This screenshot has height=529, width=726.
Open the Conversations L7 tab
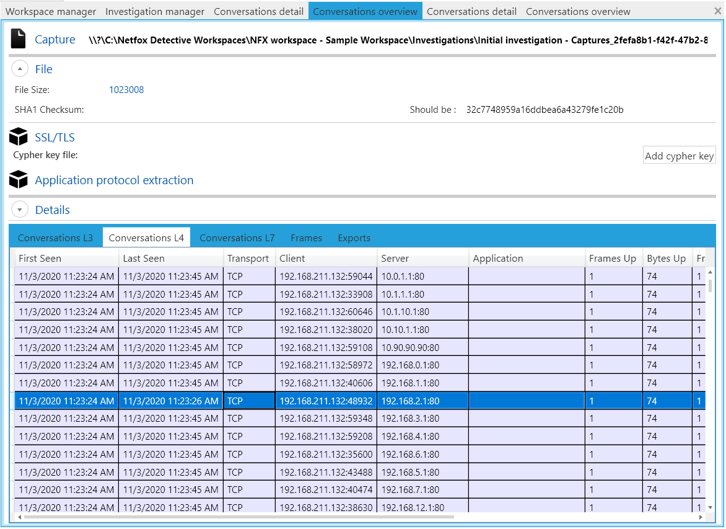coord(237,238)
